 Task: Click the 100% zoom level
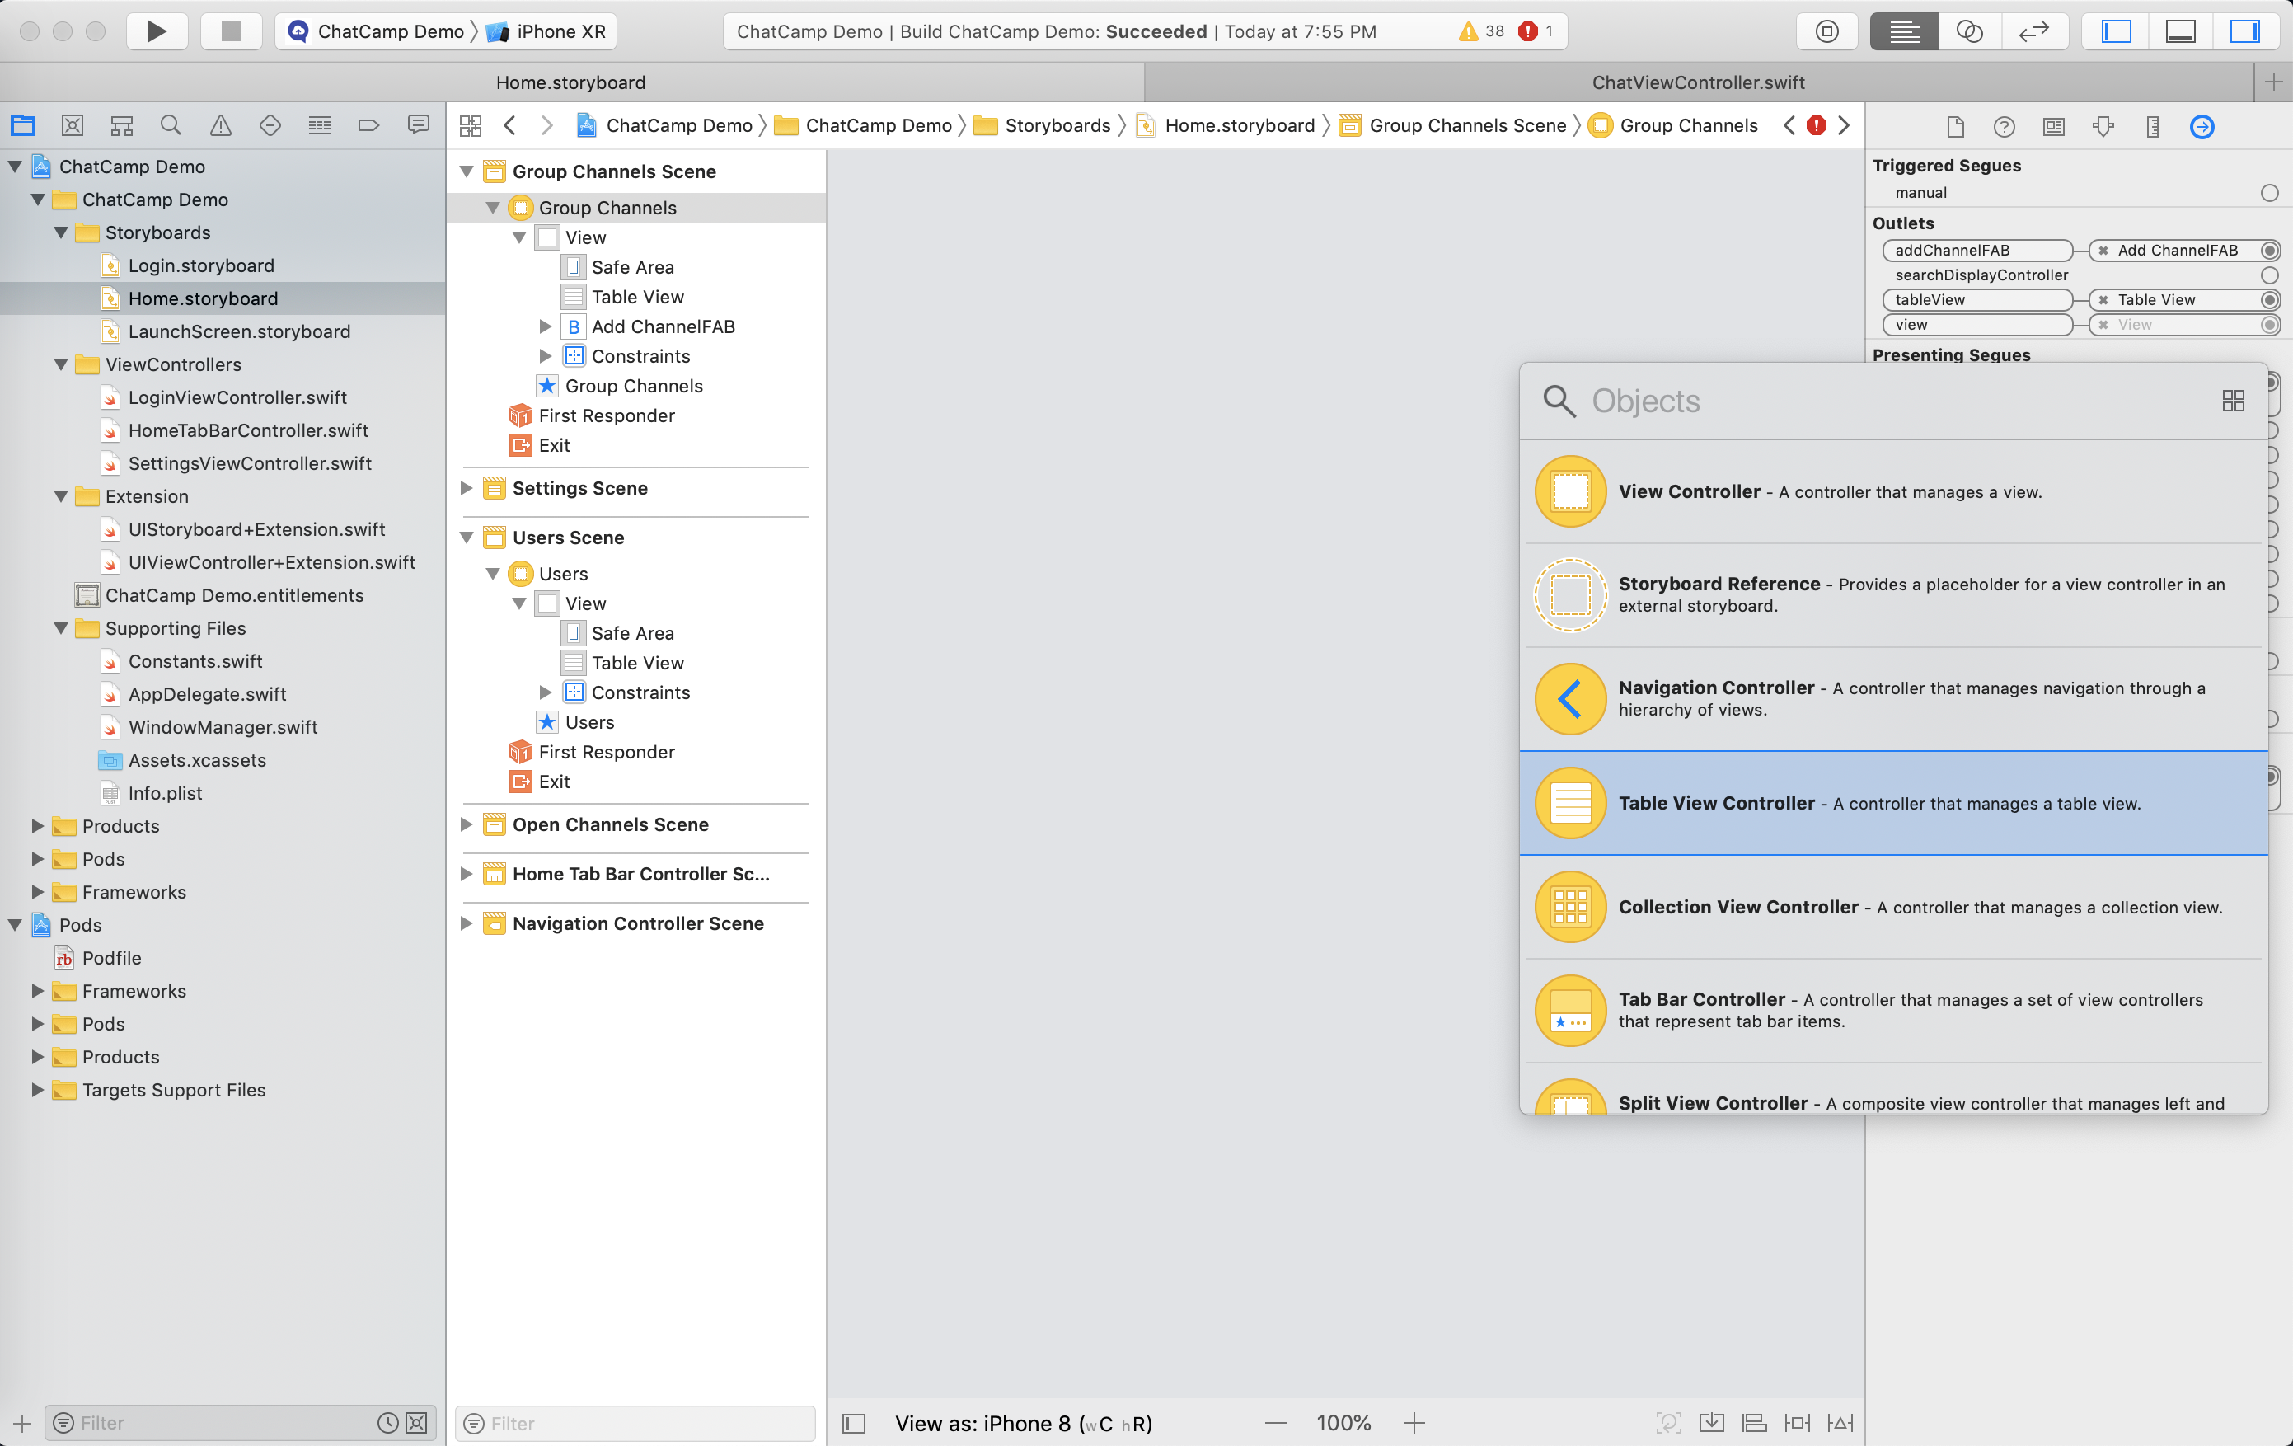[1343, 1423]
